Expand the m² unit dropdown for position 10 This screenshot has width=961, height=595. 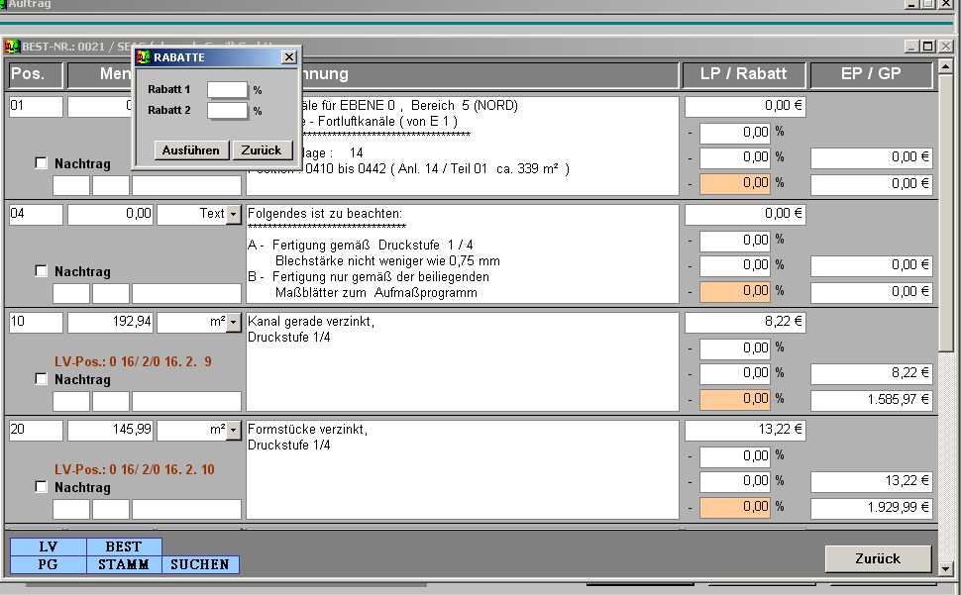point(234,323)
